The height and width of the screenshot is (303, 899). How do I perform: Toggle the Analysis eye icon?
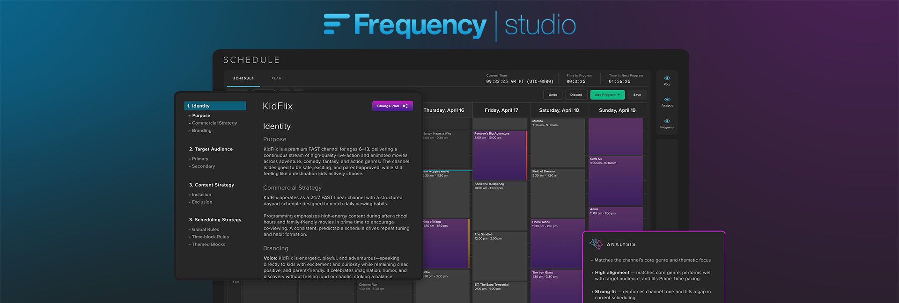[667, 100]
